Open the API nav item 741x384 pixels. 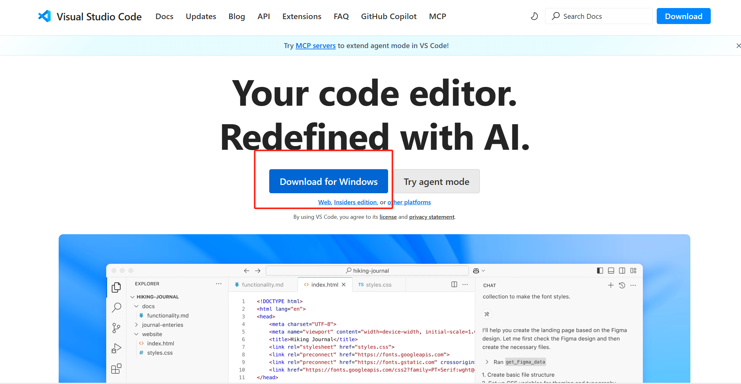264,16
